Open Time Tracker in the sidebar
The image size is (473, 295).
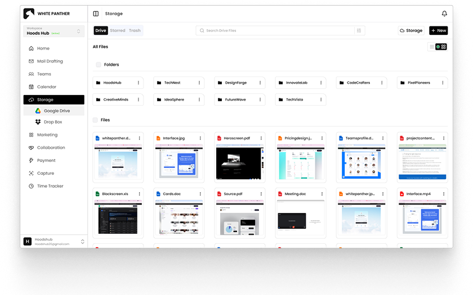point(50,186)
